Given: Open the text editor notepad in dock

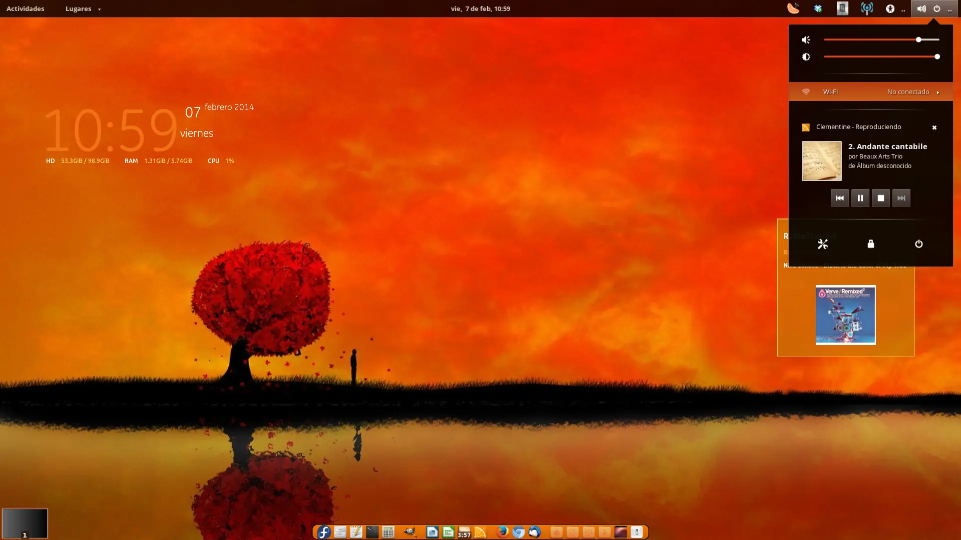Looking at the screenshot, I should (356, 532).
